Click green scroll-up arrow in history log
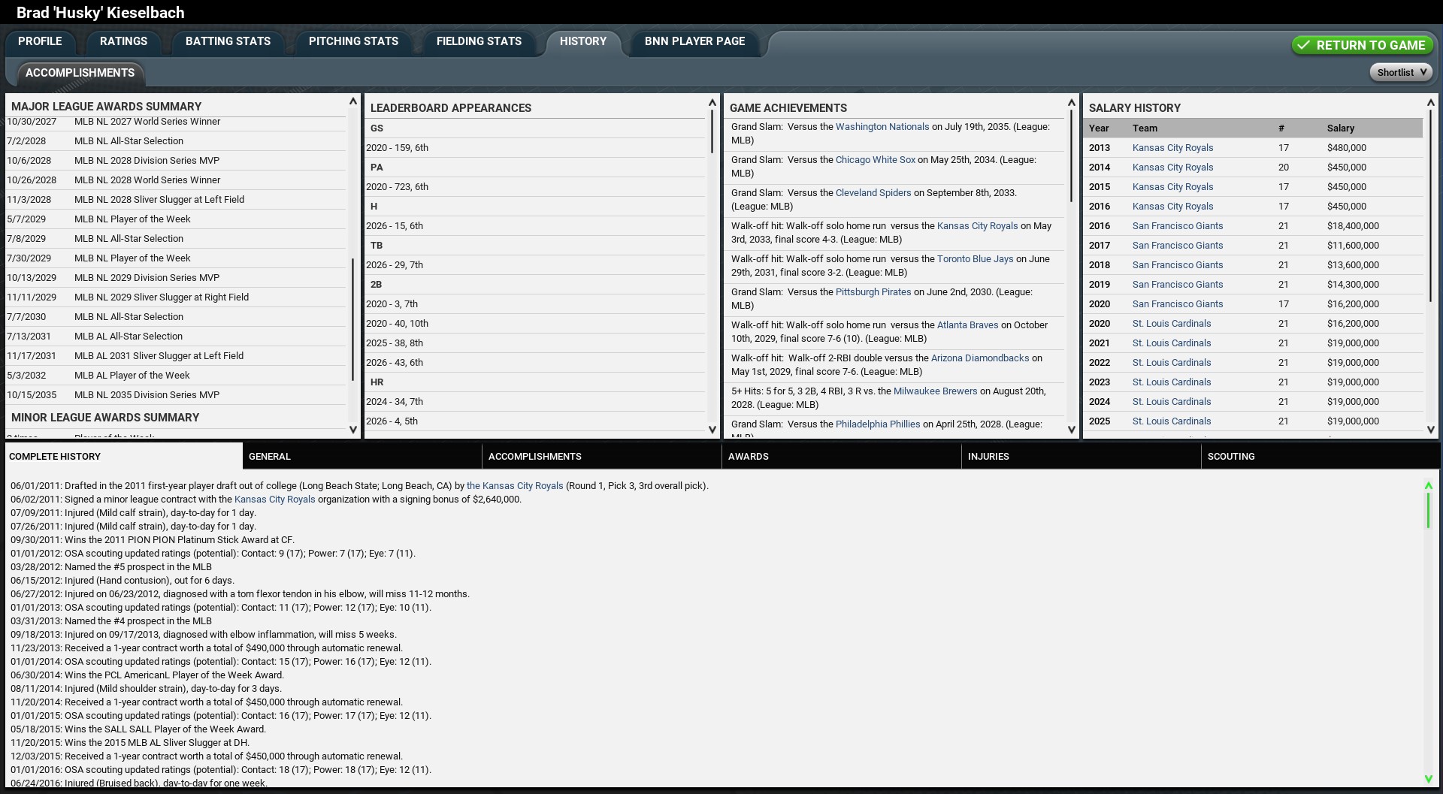The height and width of the screenshot is (794, 1443). 1428,486
